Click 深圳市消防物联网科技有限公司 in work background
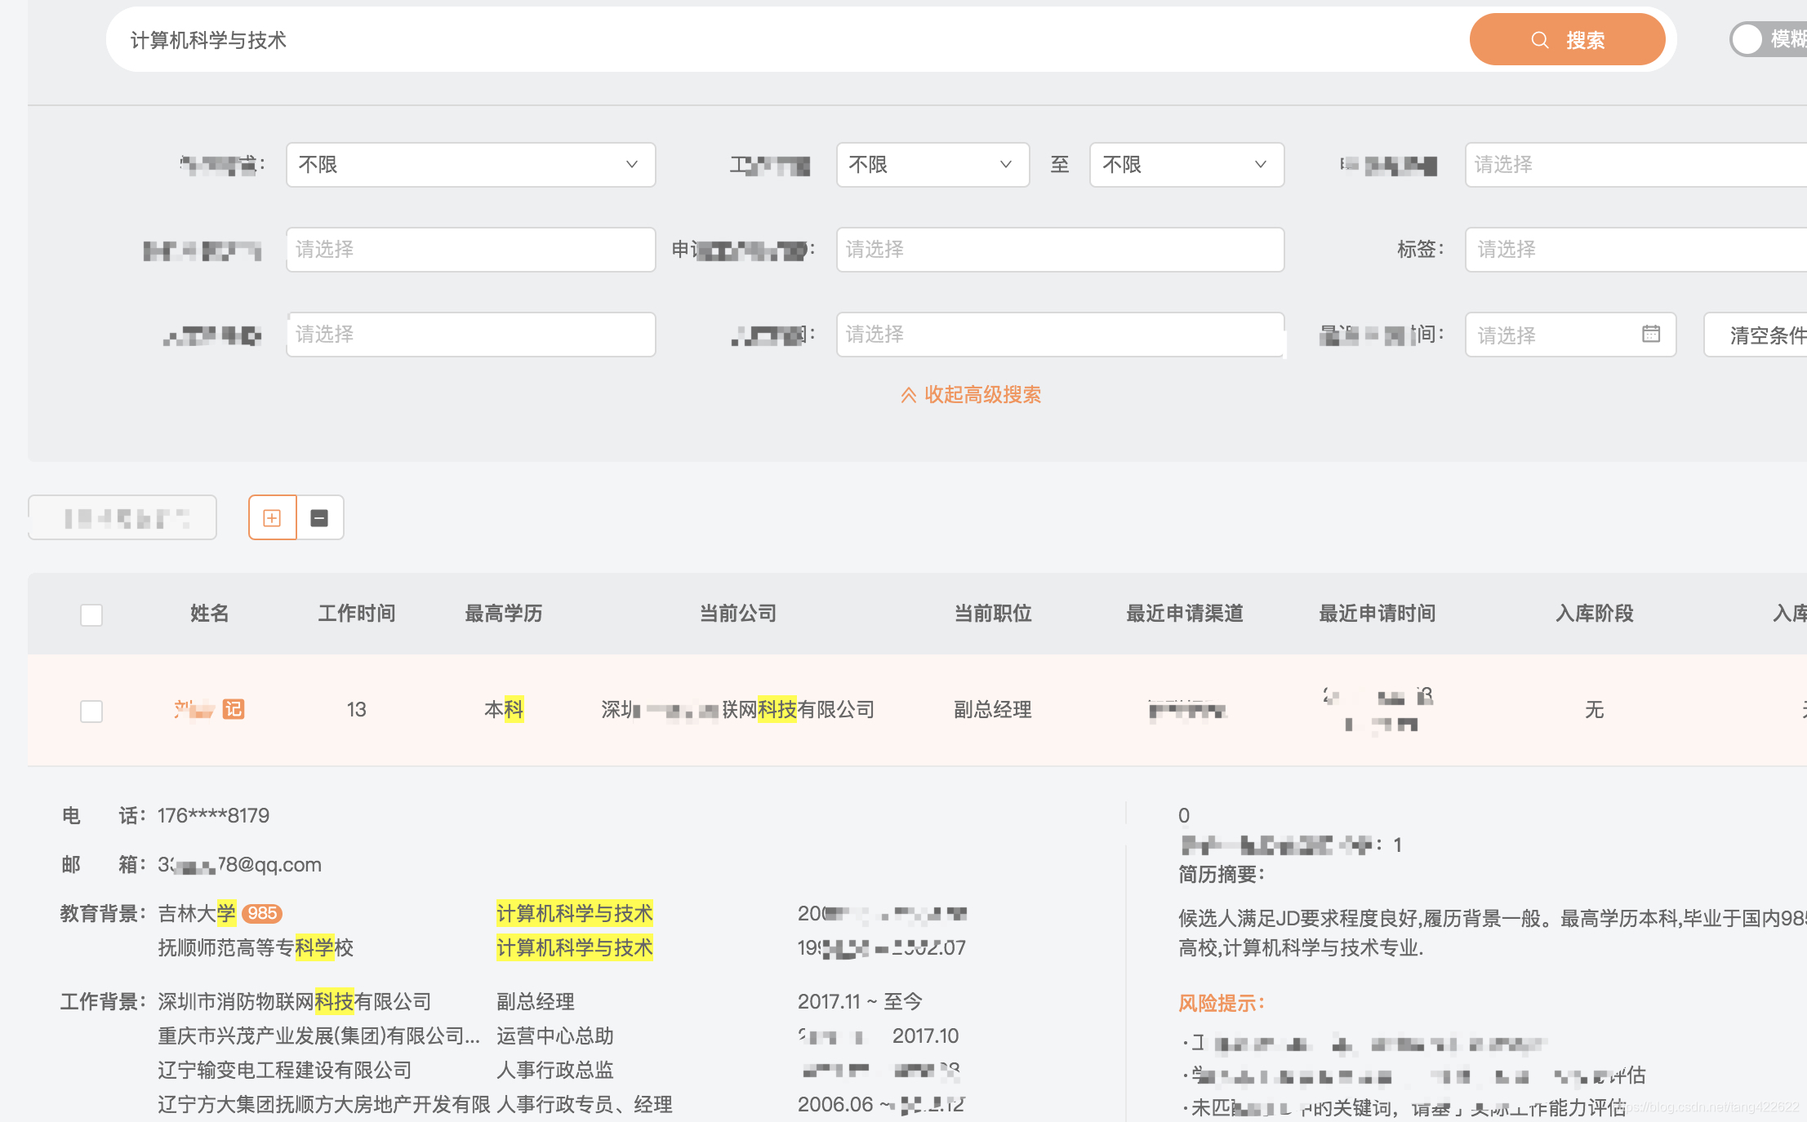 pyautogui.click(x=294, y=1001)
